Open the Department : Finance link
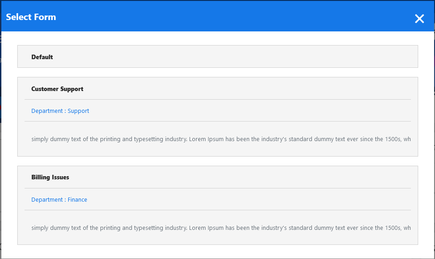This screenshot has height=259, width=435. tap(59, 200)
